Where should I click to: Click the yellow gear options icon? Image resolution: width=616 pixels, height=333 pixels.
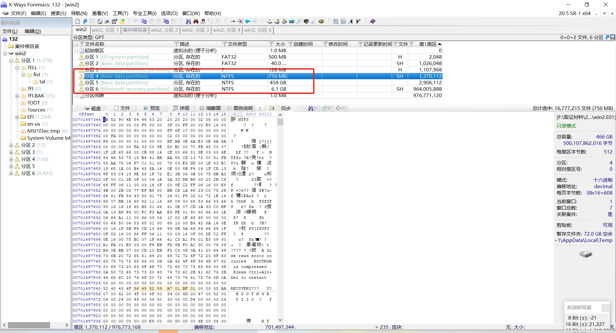[321, 21]
